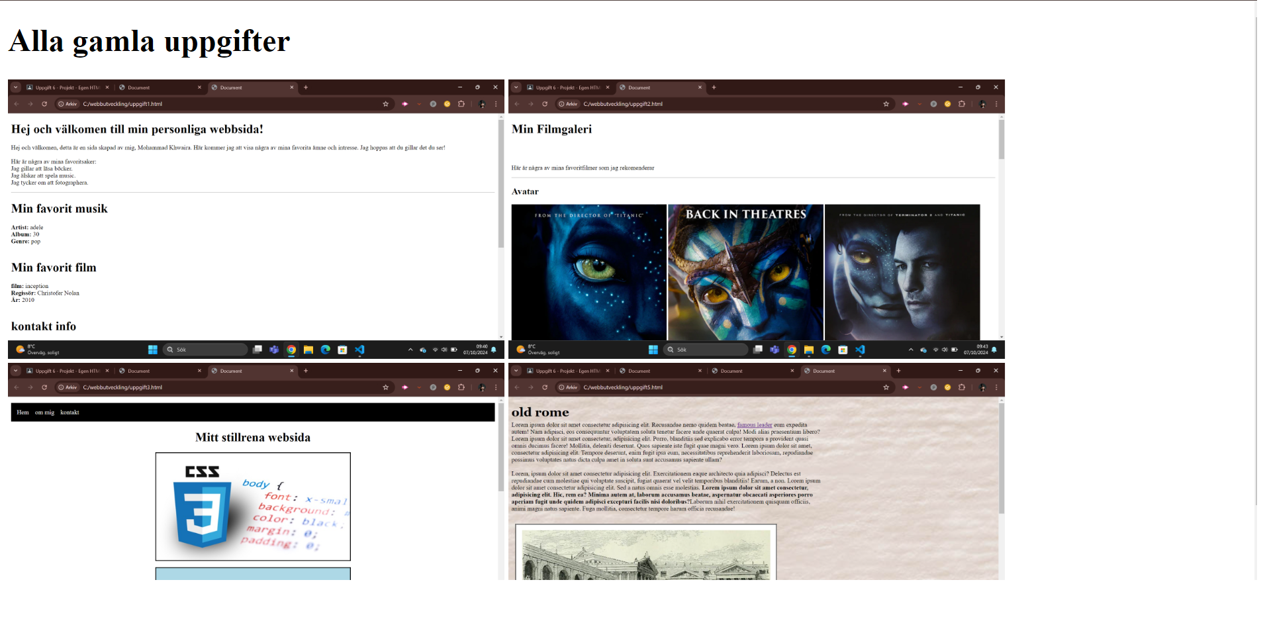Click the 'om mig' navigation link
Screen dimensions: 1267x629
click(45, 412)
